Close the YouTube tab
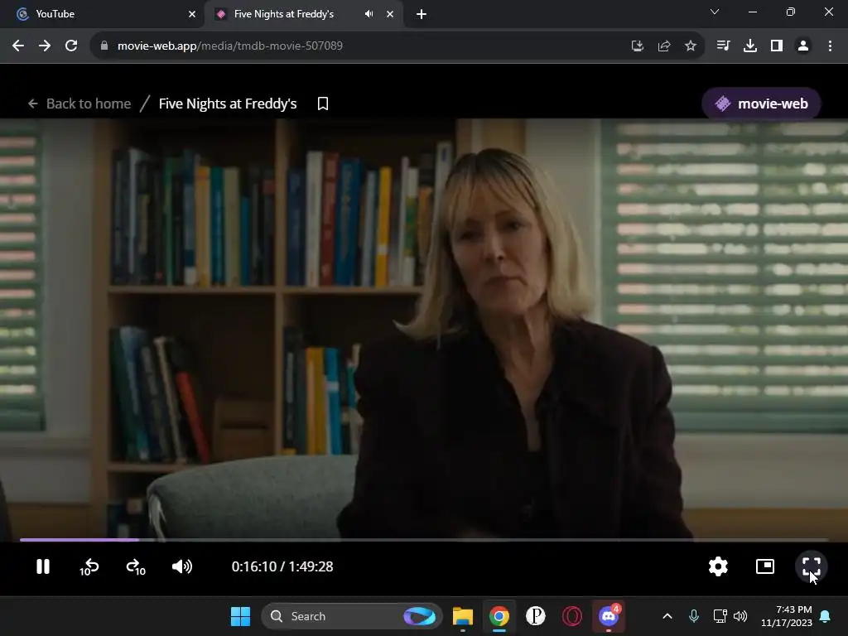 (x=192, y=14)
